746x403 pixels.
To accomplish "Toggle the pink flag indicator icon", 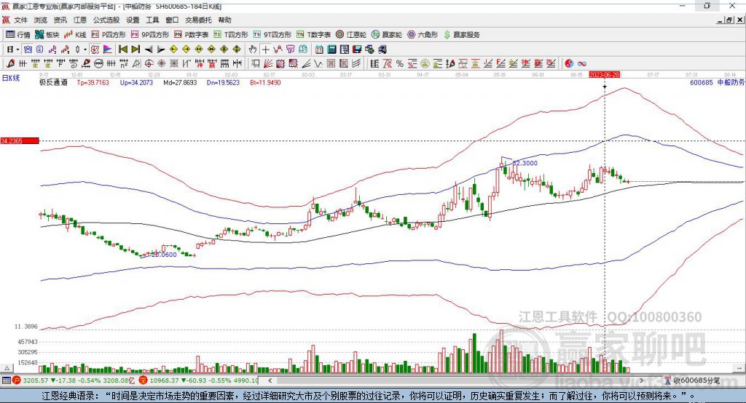I will [x=108, y=49].
